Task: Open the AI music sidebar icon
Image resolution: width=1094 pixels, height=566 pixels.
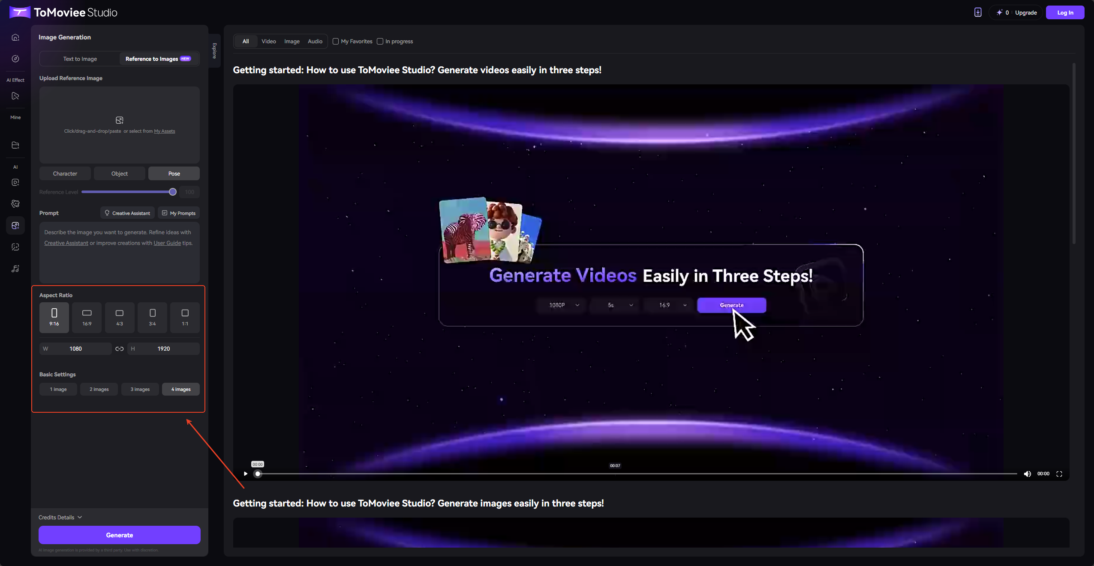Action: pyautogui.click(x=15, y=268)
